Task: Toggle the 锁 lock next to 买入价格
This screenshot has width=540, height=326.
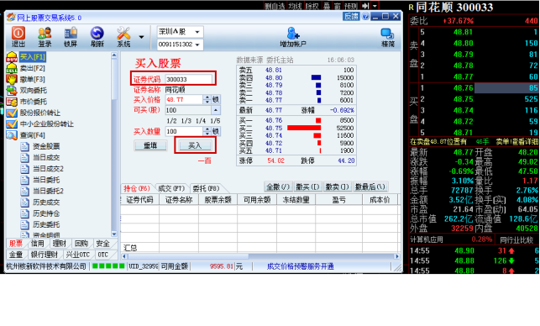Action: [x=216, y=100]
